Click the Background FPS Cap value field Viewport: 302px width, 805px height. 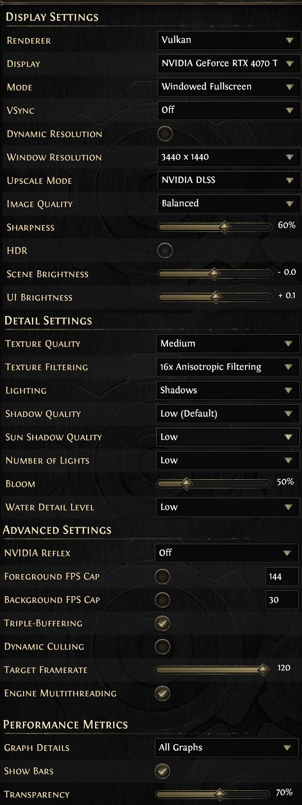coord(282,600)
